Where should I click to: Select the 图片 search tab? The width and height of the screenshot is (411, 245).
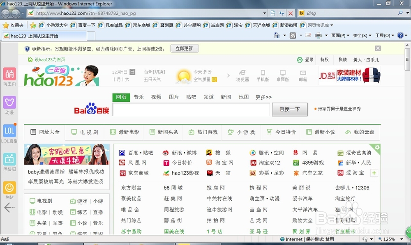pyautogui.click(x=174, y=97)
